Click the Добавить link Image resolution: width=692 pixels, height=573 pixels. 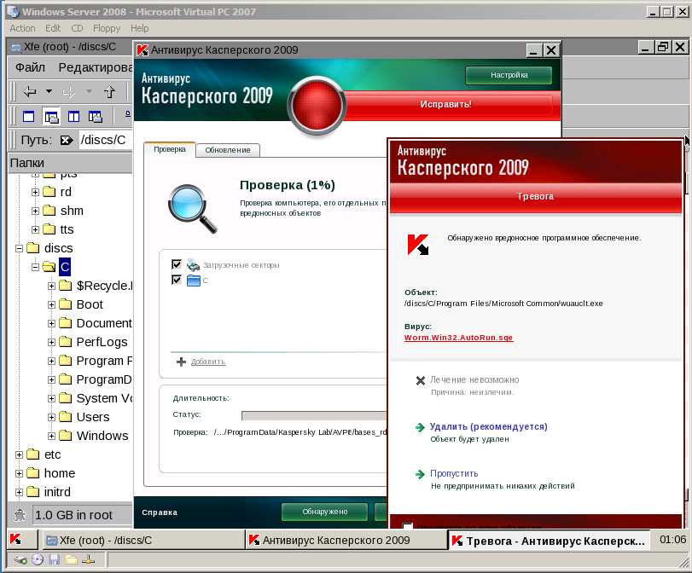pyautogui.click(x=208, y=362)
